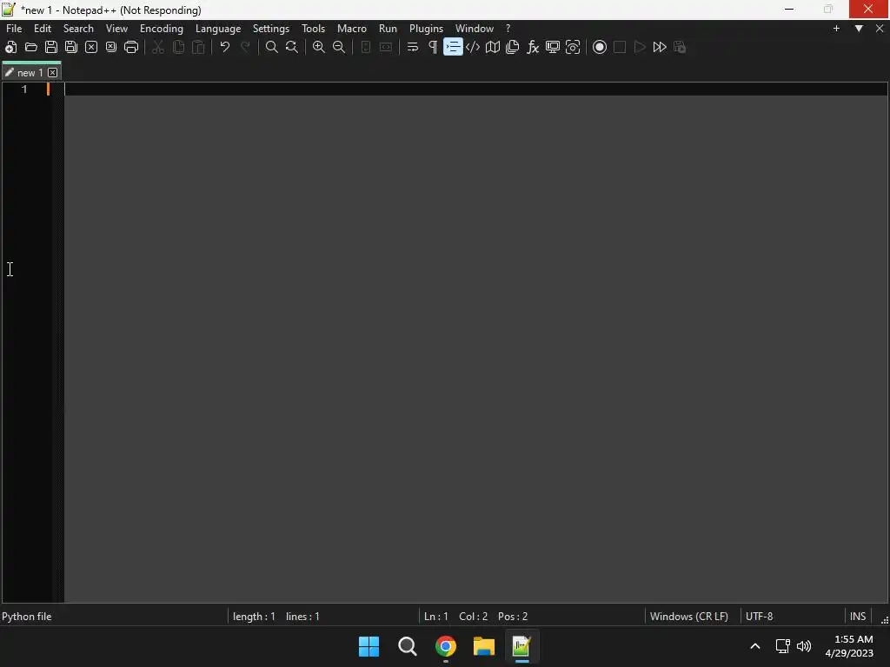Open the Encoding menu

162,29
